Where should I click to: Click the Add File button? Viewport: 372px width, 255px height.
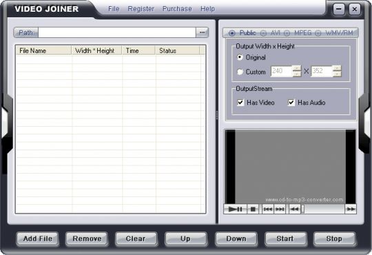click(37, 239)
